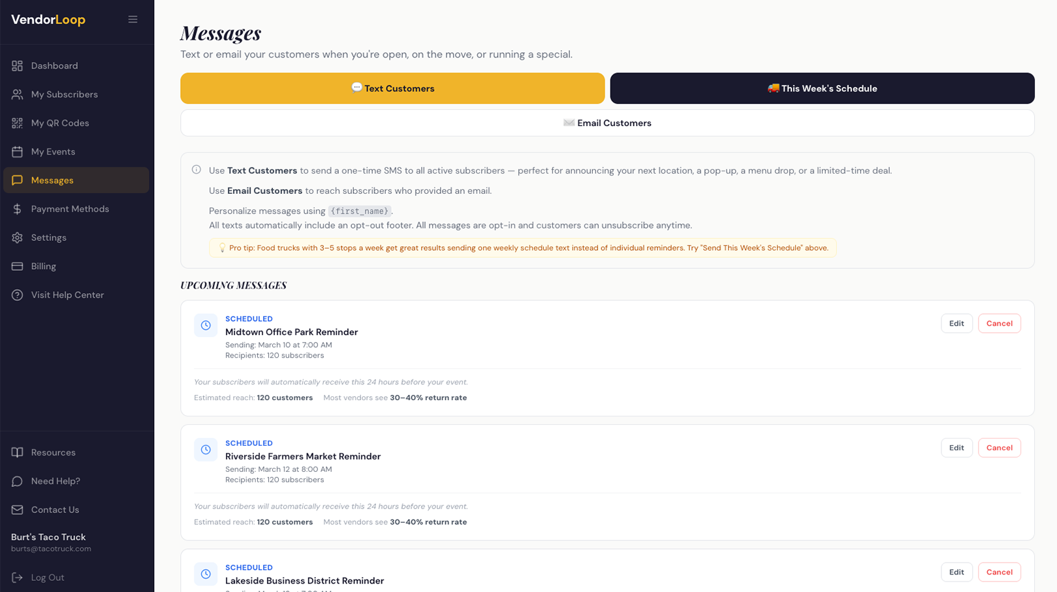Click the Email Customers button
This screenshot has width=1057, height=592.
point(607,123)
